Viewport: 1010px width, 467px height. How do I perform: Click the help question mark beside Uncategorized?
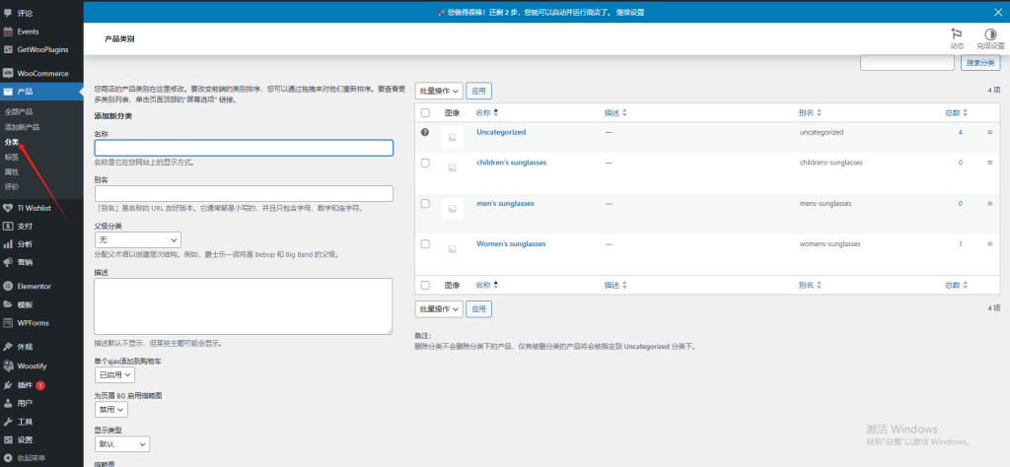(x=425, y=132)
